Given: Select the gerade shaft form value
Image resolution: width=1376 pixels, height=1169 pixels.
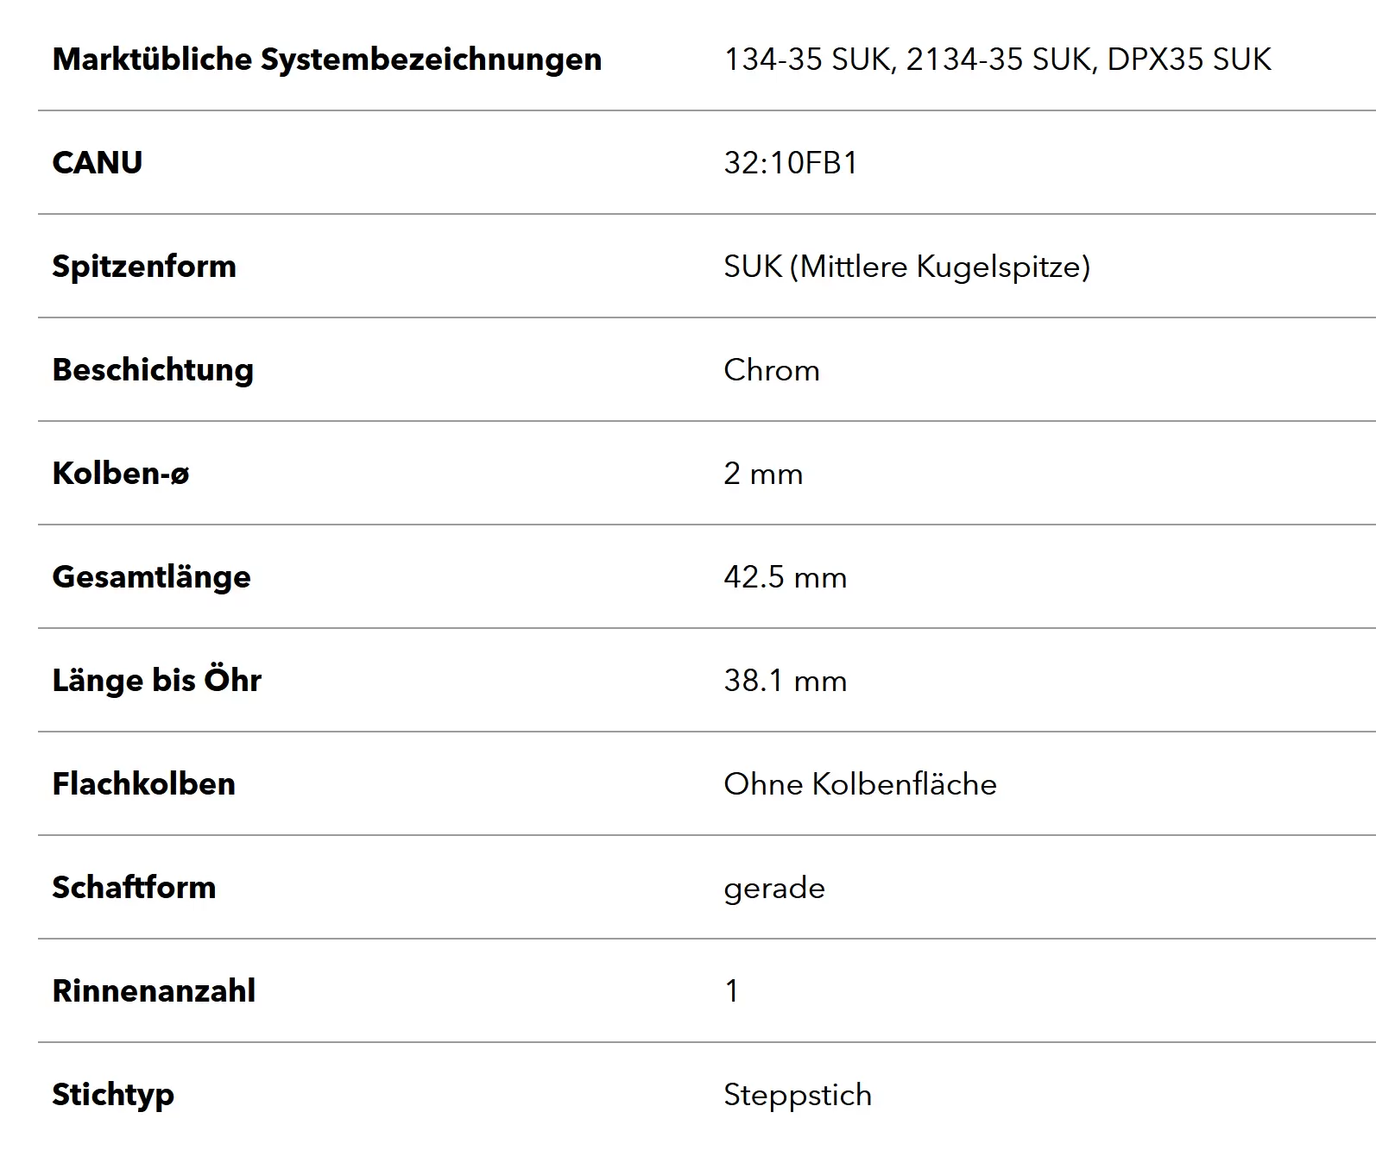Looking at the screenshot, I should tap(774, 889).
